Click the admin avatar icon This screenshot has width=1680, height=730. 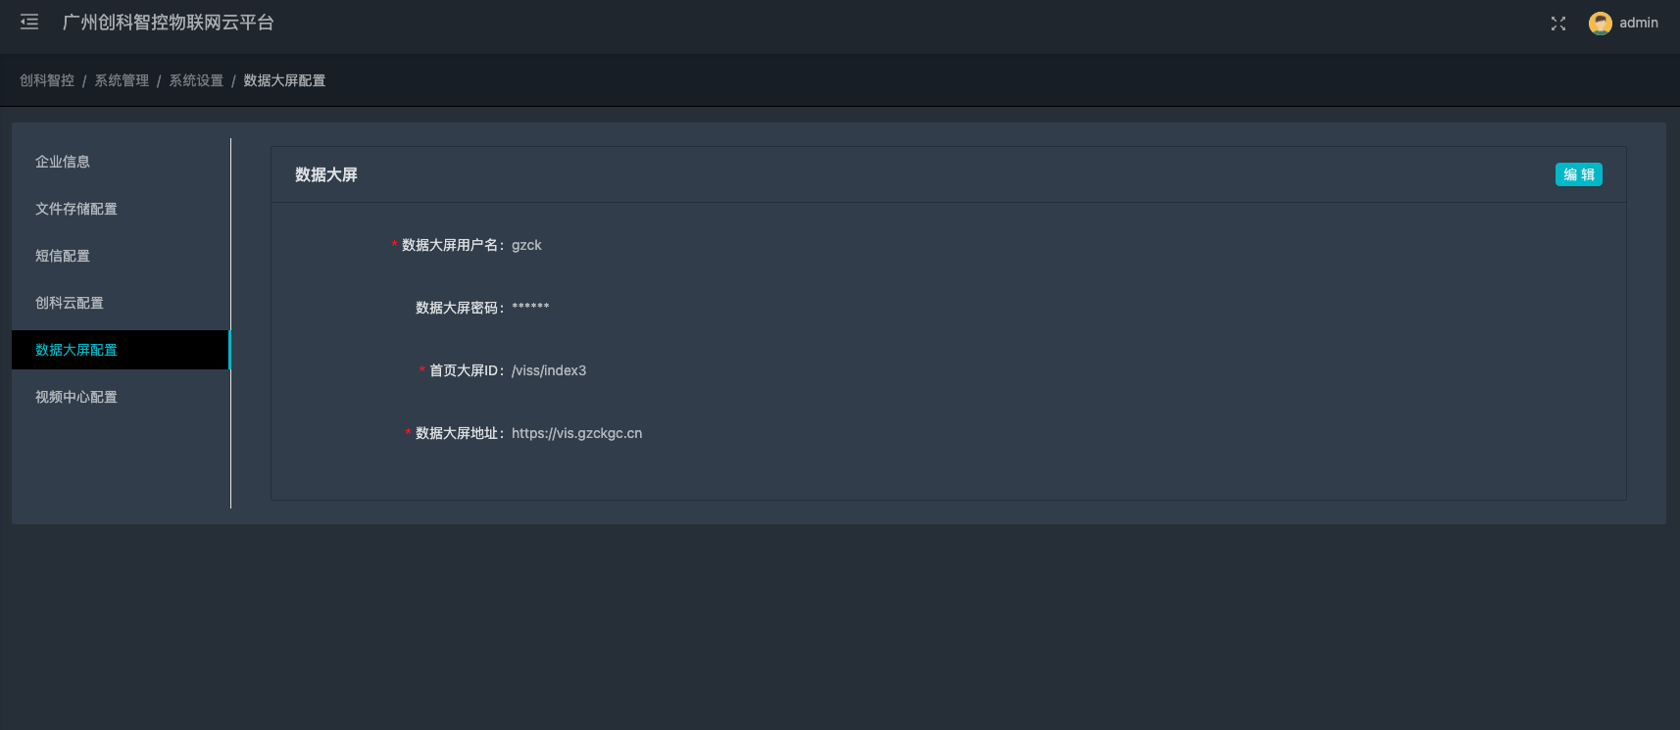coord(1600,24)
